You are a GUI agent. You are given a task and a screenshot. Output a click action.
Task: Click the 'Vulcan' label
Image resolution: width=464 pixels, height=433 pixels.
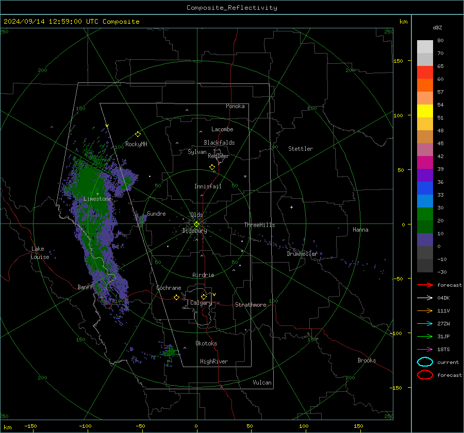pos(262,383)
